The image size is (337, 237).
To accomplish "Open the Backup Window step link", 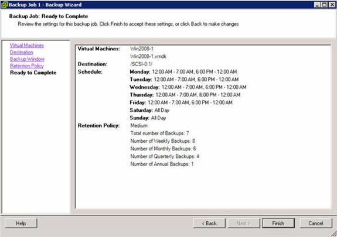I will point(27,59).
